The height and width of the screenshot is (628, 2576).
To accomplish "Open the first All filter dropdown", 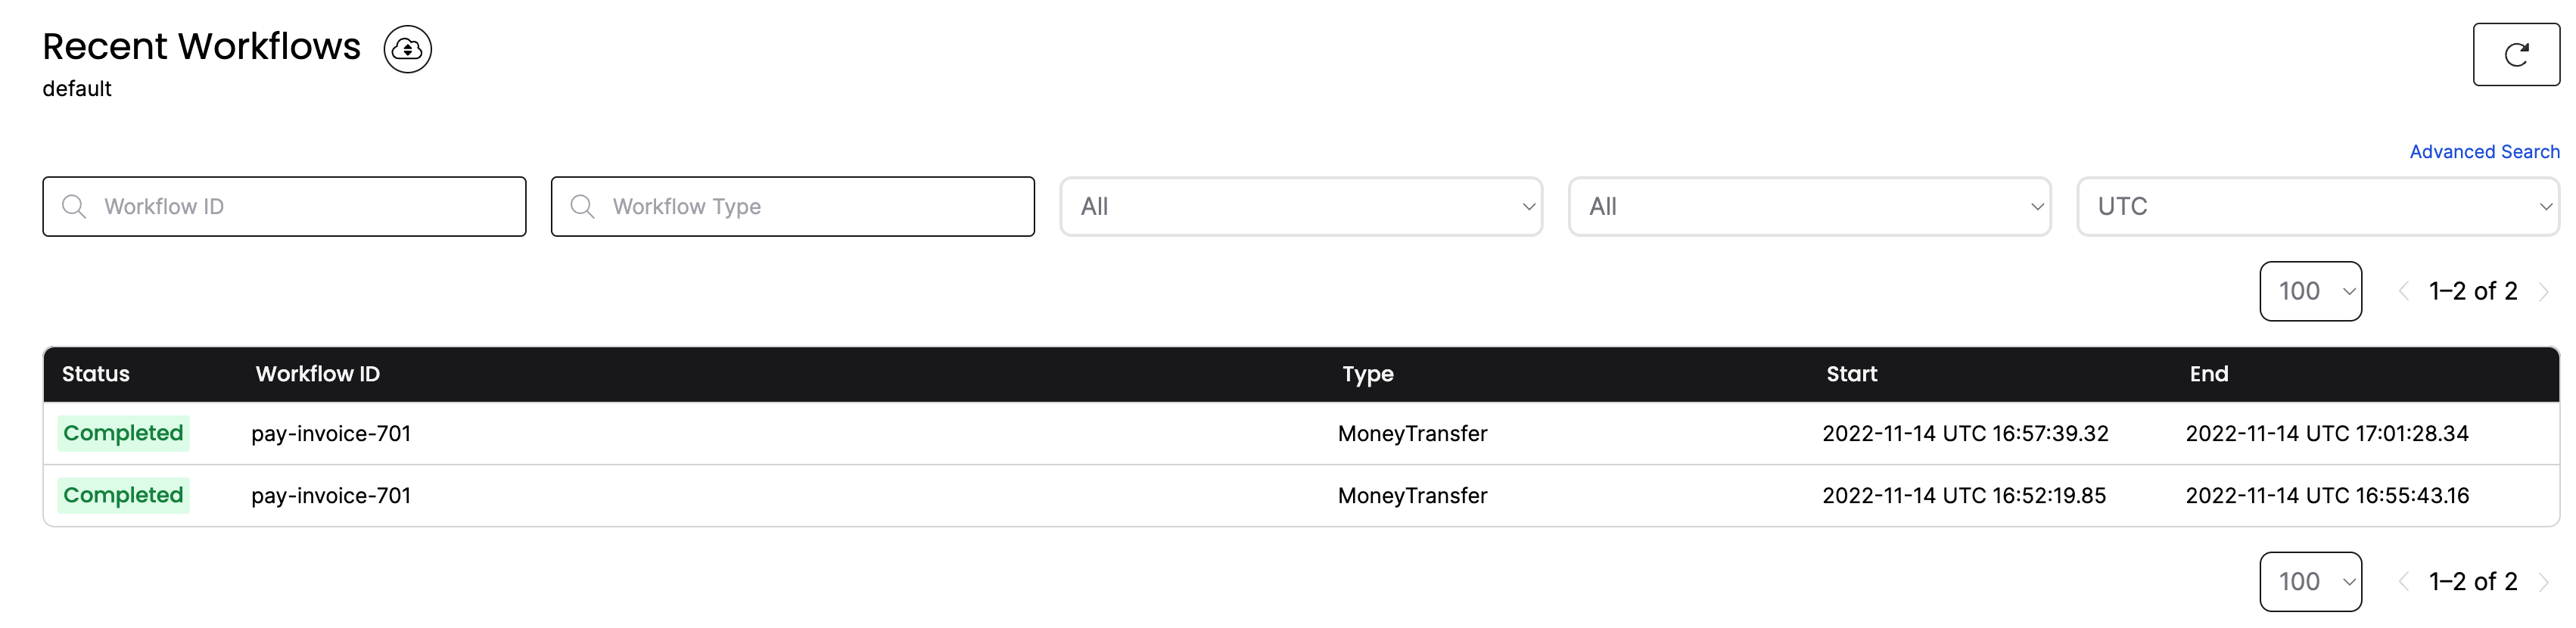I will [1300, 207].
